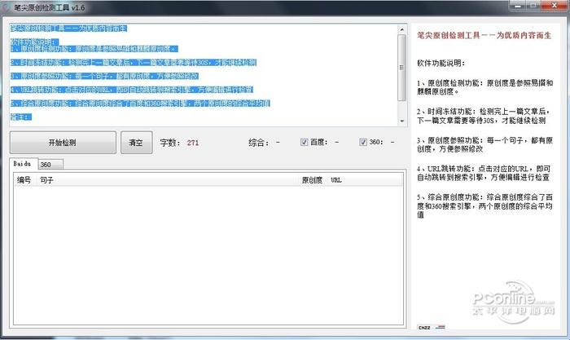
Task: Click the empty results list area
Action: [208, 255]
